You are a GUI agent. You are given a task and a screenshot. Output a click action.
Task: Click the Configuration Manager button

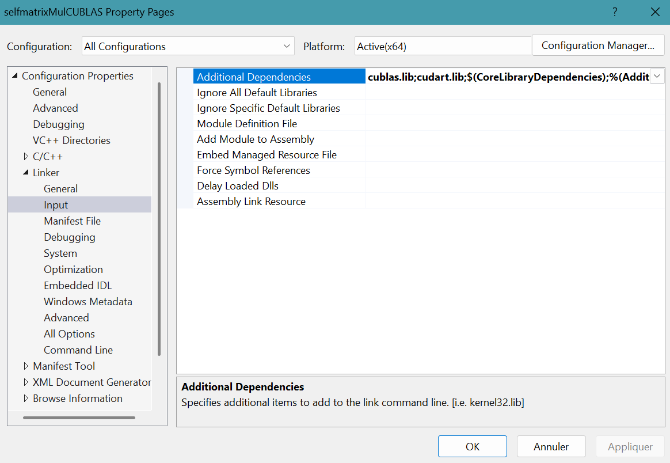pyautogui.click(x=597, y=45)
